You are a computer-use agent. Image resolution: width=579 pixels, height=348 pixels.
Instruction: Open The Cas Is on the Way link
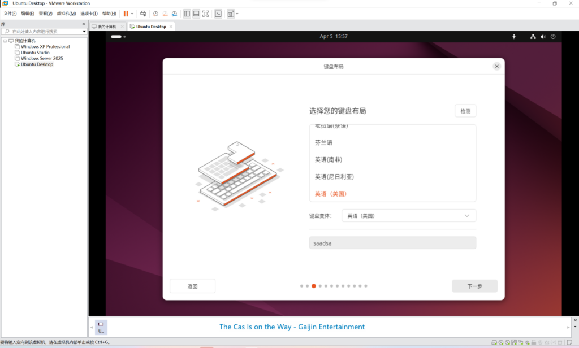pyautogui.click(x=292, y=327)
